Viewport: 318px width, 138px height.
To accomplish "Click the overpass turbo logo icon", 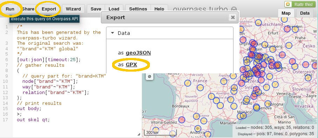I will point(234,9).
